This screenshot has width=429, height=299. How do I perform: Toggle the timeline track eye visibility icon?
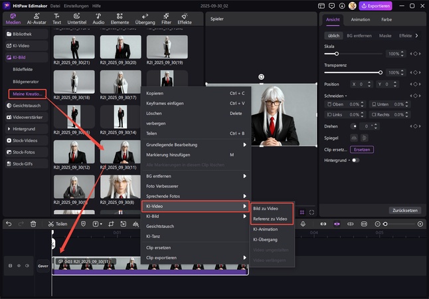pos(19,266)
